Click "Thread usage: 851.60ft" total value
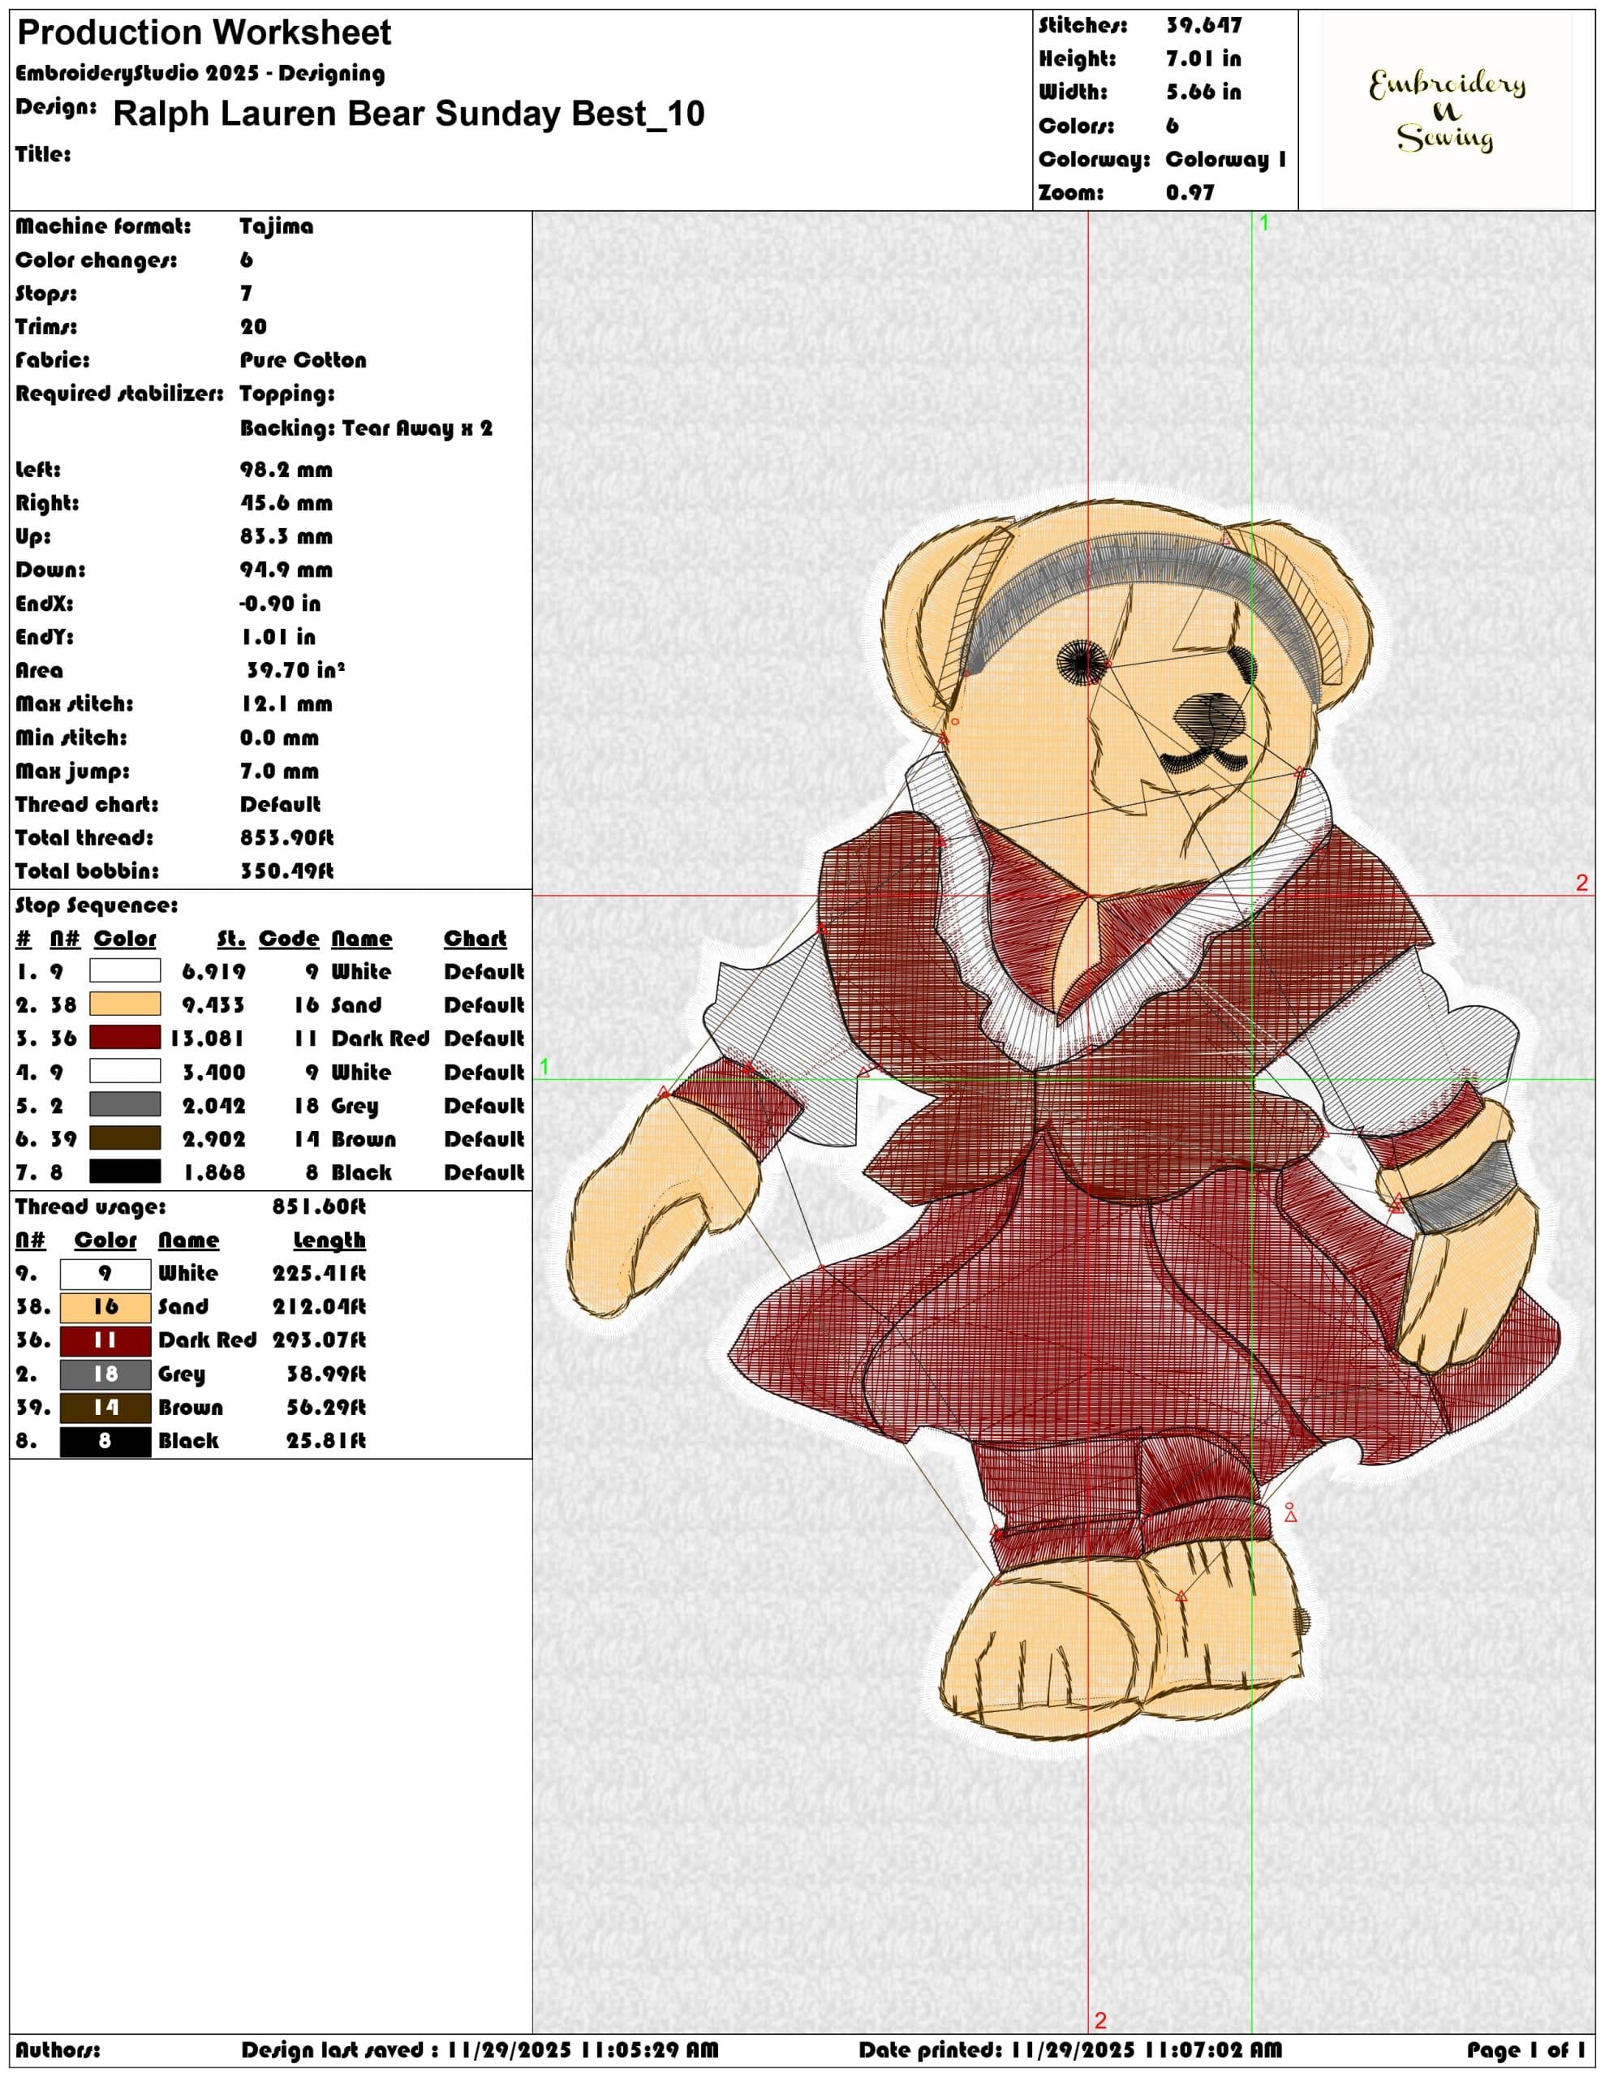This screenshot has height=2077, width=1605. [319, 1206]
